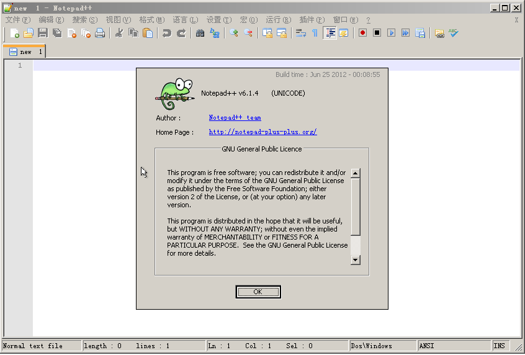Save the current file with floppy icon
Image resolution: width=525 pixels, height=355 pixels.
(x=43, y=33)
